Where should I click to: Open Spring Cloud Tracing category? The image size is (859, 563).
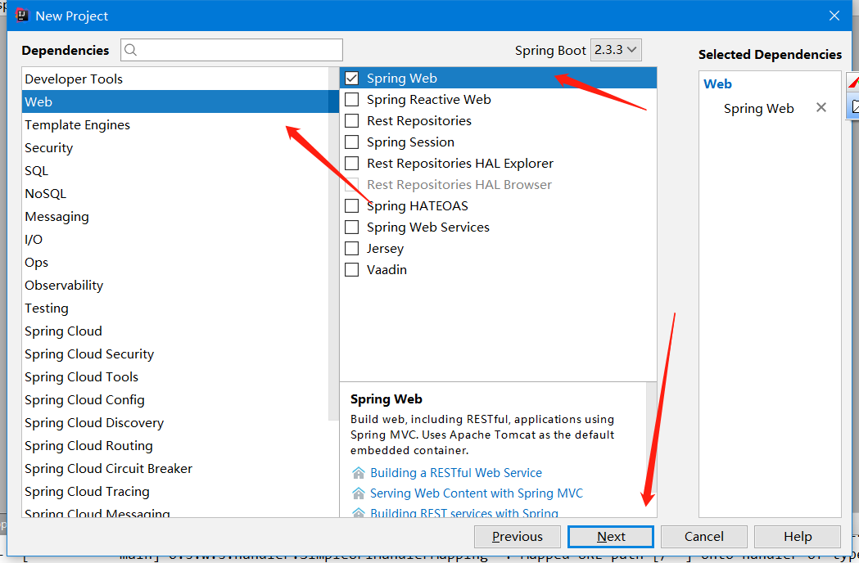coord(175,492)
